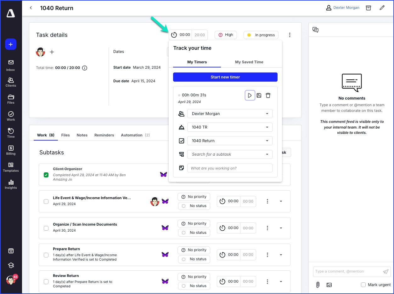Viewport: 394px width, 294px height.
Task: Check the Prepare Return subtask
Action: point(46,255)
